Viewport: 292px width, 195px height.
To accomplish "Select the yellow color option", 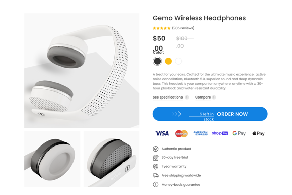I will click(x=168, y=61).
